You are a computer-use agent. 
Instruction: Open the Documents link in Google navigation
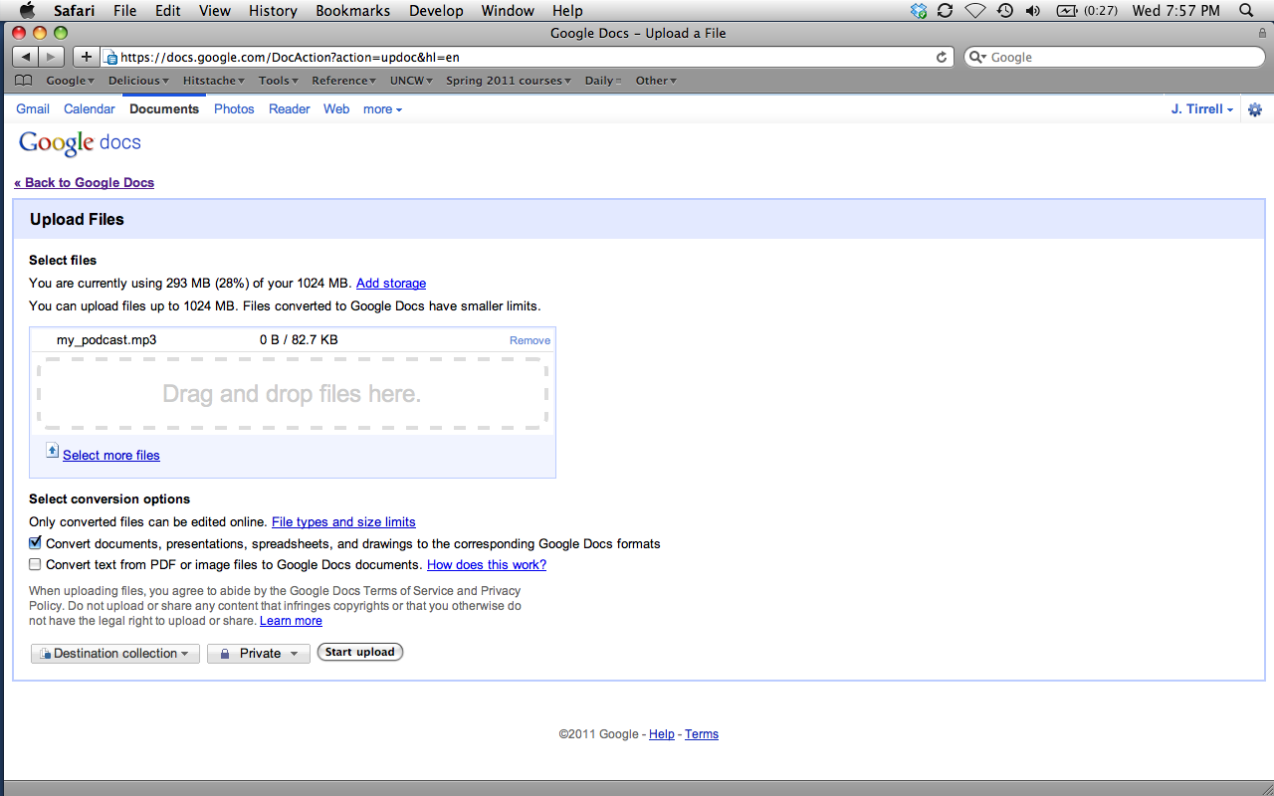click(164, 109)
